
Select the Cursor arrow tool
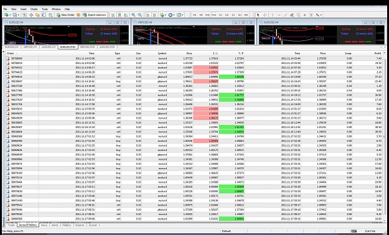(x=258, y=15)
